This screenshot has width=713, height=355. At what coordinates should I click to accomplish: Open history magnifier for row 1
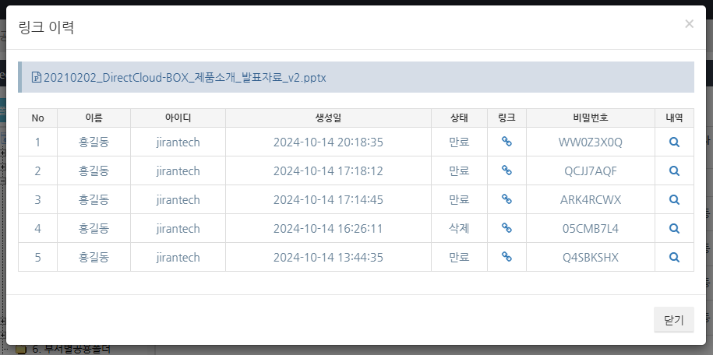pyautogui.click(x=674, y=142)
